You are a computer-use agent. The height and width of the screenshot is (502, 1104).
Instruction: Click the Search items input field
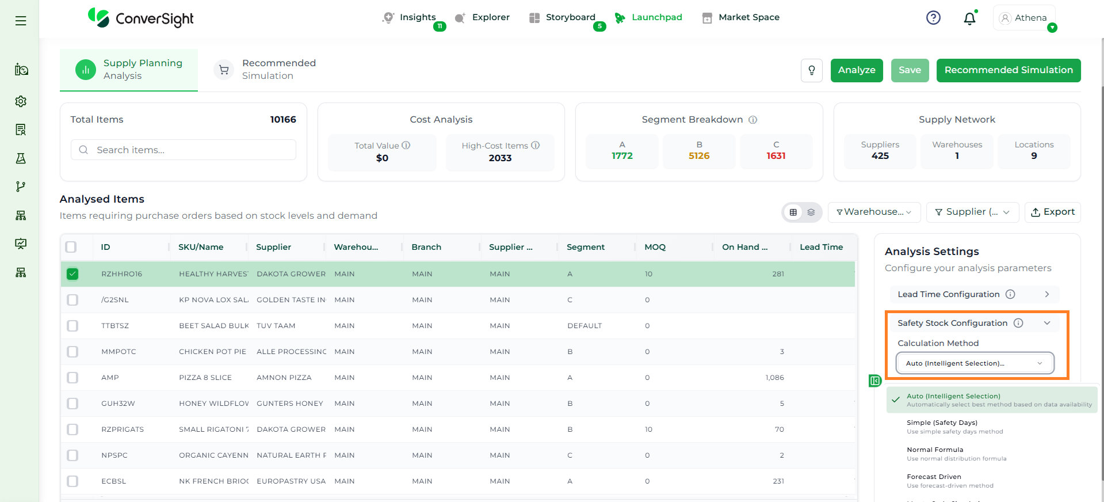[x=190, y=150]
